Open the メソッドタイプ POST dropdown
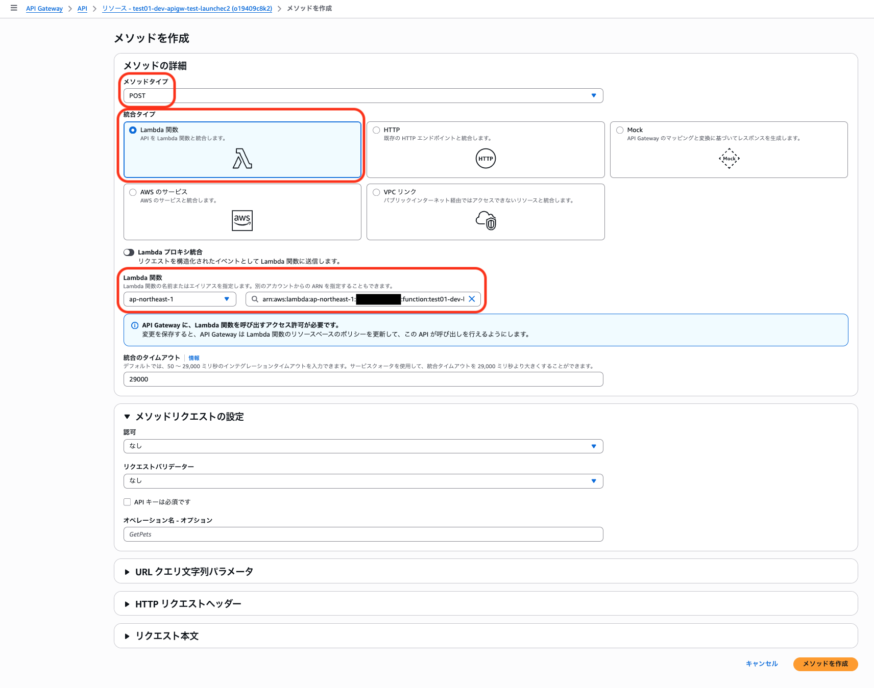 (363, 96)
